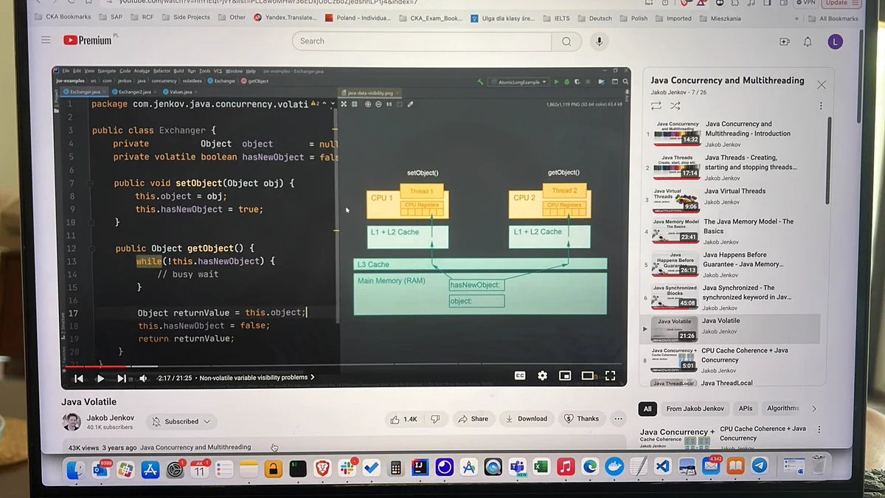Viewport: 885px width, 498px height.
Task: Open Telegram from the Dock
Action: pyautogui.click(x=759, y=466)
